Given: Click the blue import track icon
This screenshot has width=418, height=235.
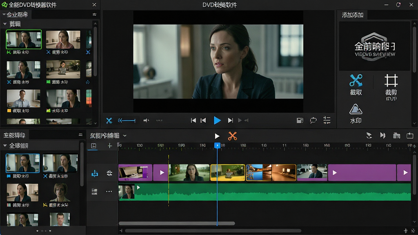Looking at the screenshot, I should 95,173.
